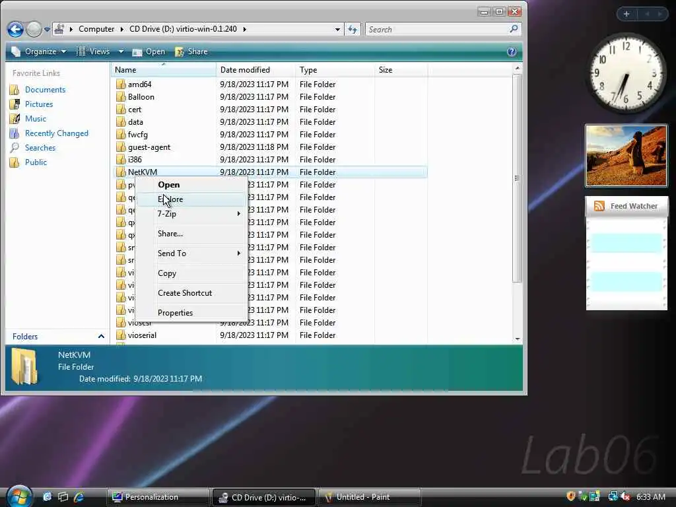
Task: Launch Internet Explorer from quick launch
Action: (79, 497)
